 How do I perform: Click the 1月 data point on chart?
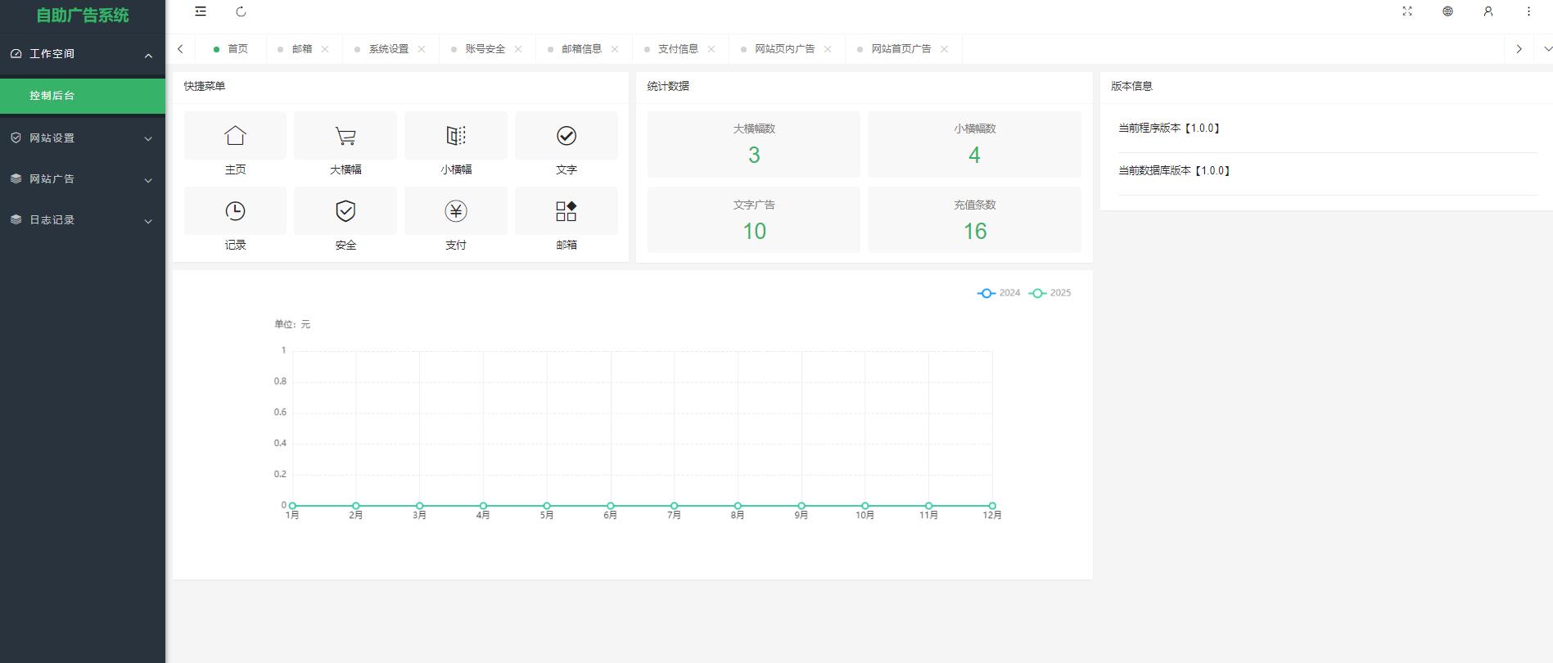tap(292, 506)
